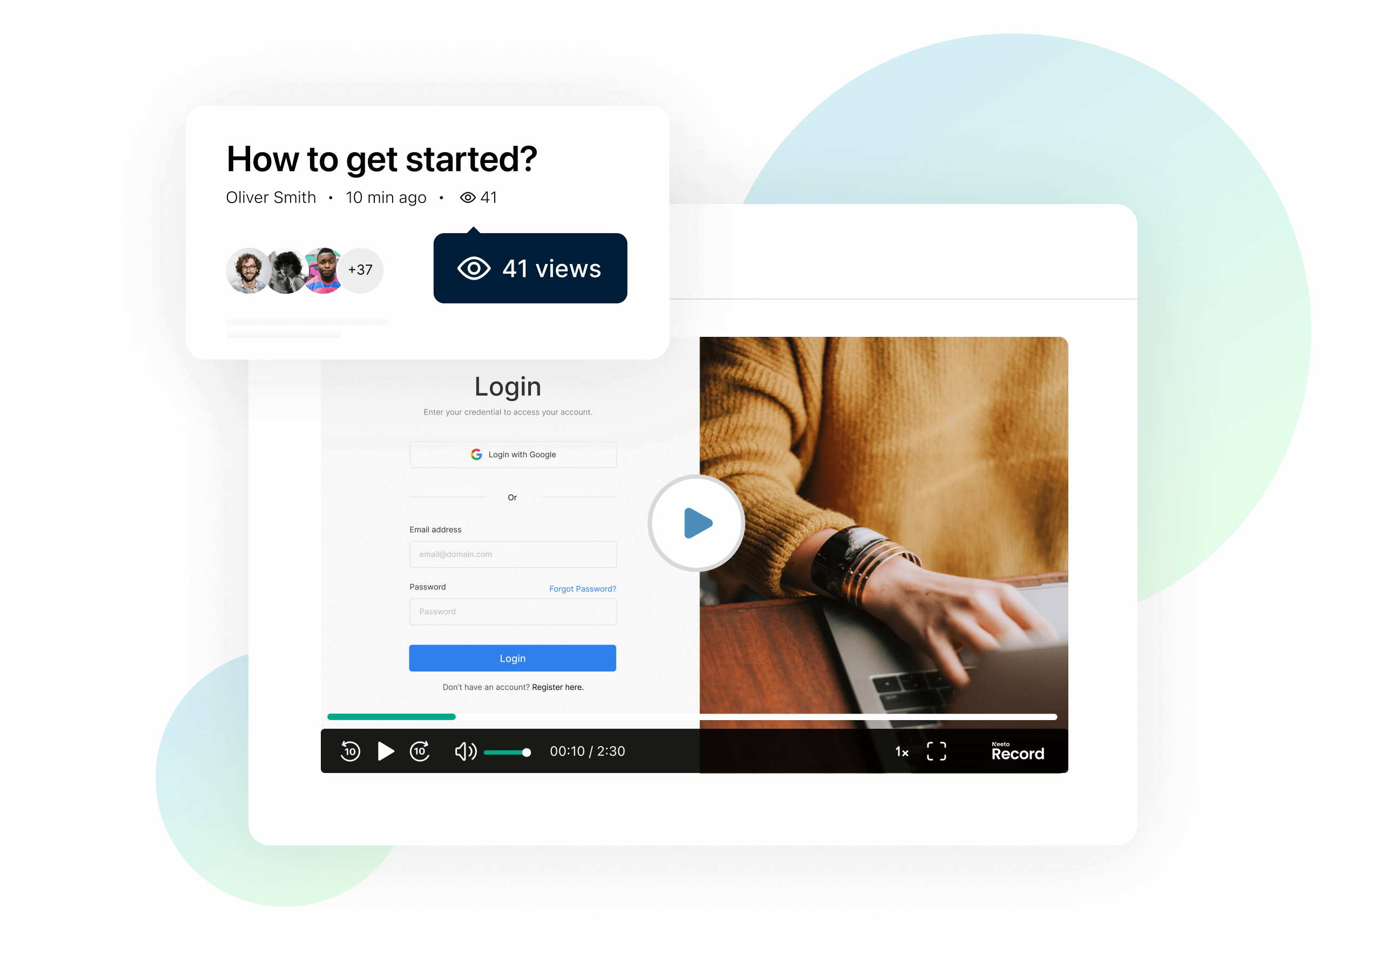Click the eye visibility icon in header

pos(469,197)
